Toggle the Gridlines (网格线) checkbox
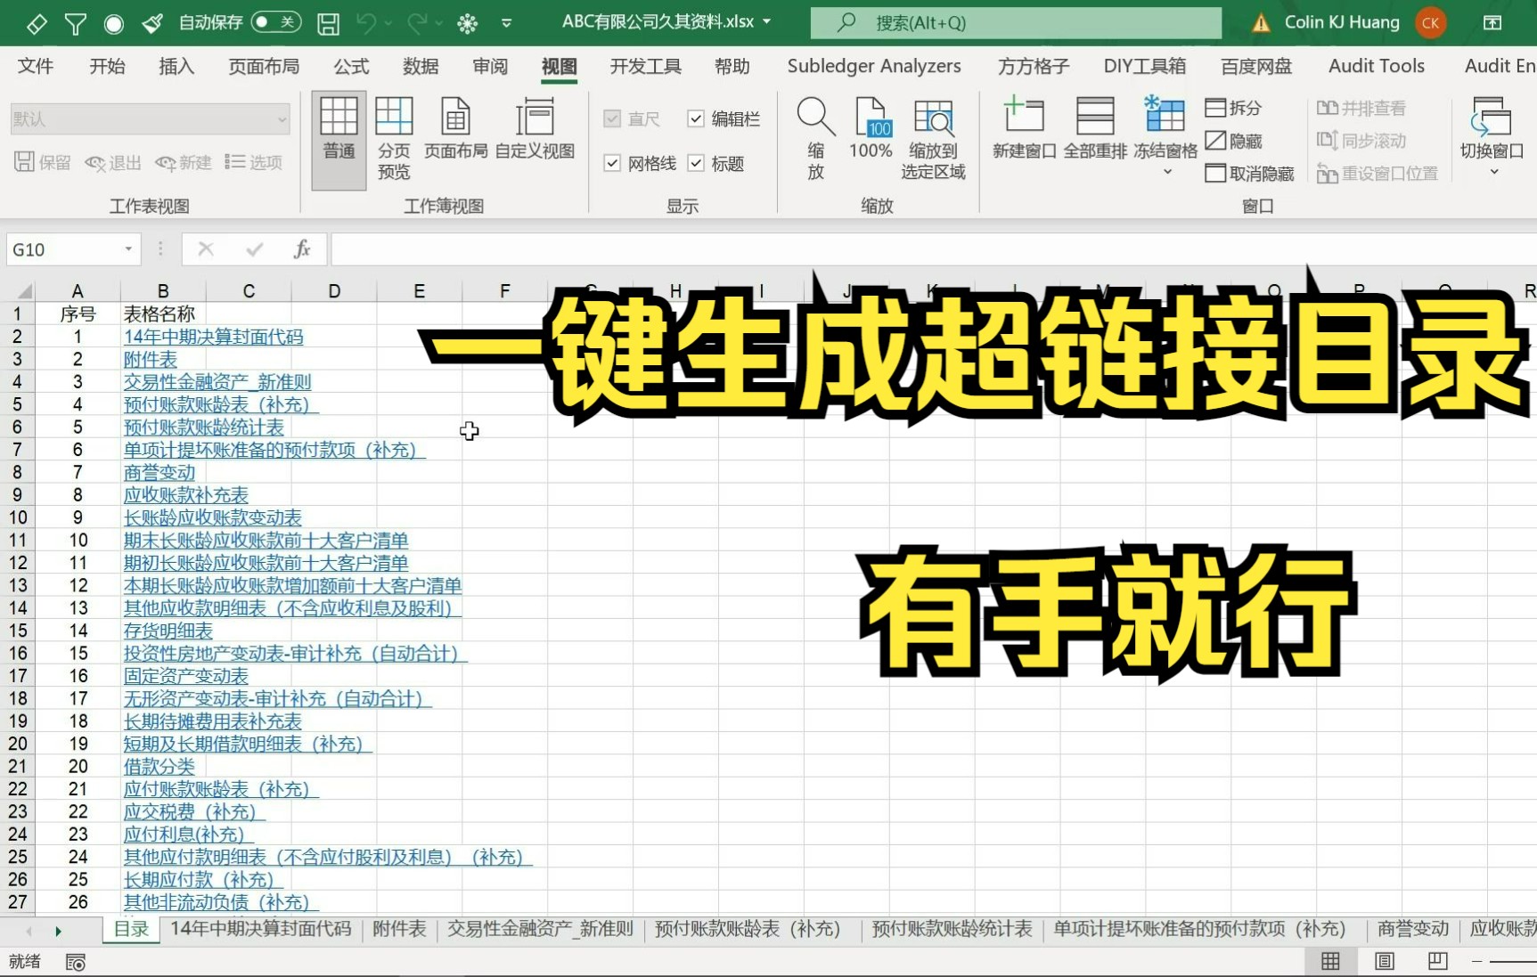 pos(612,163)
